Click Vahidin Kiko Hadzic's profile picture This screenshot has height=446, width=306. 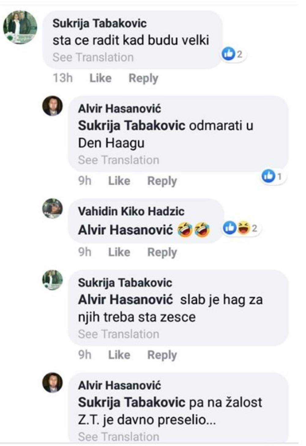tap(52, 208)
